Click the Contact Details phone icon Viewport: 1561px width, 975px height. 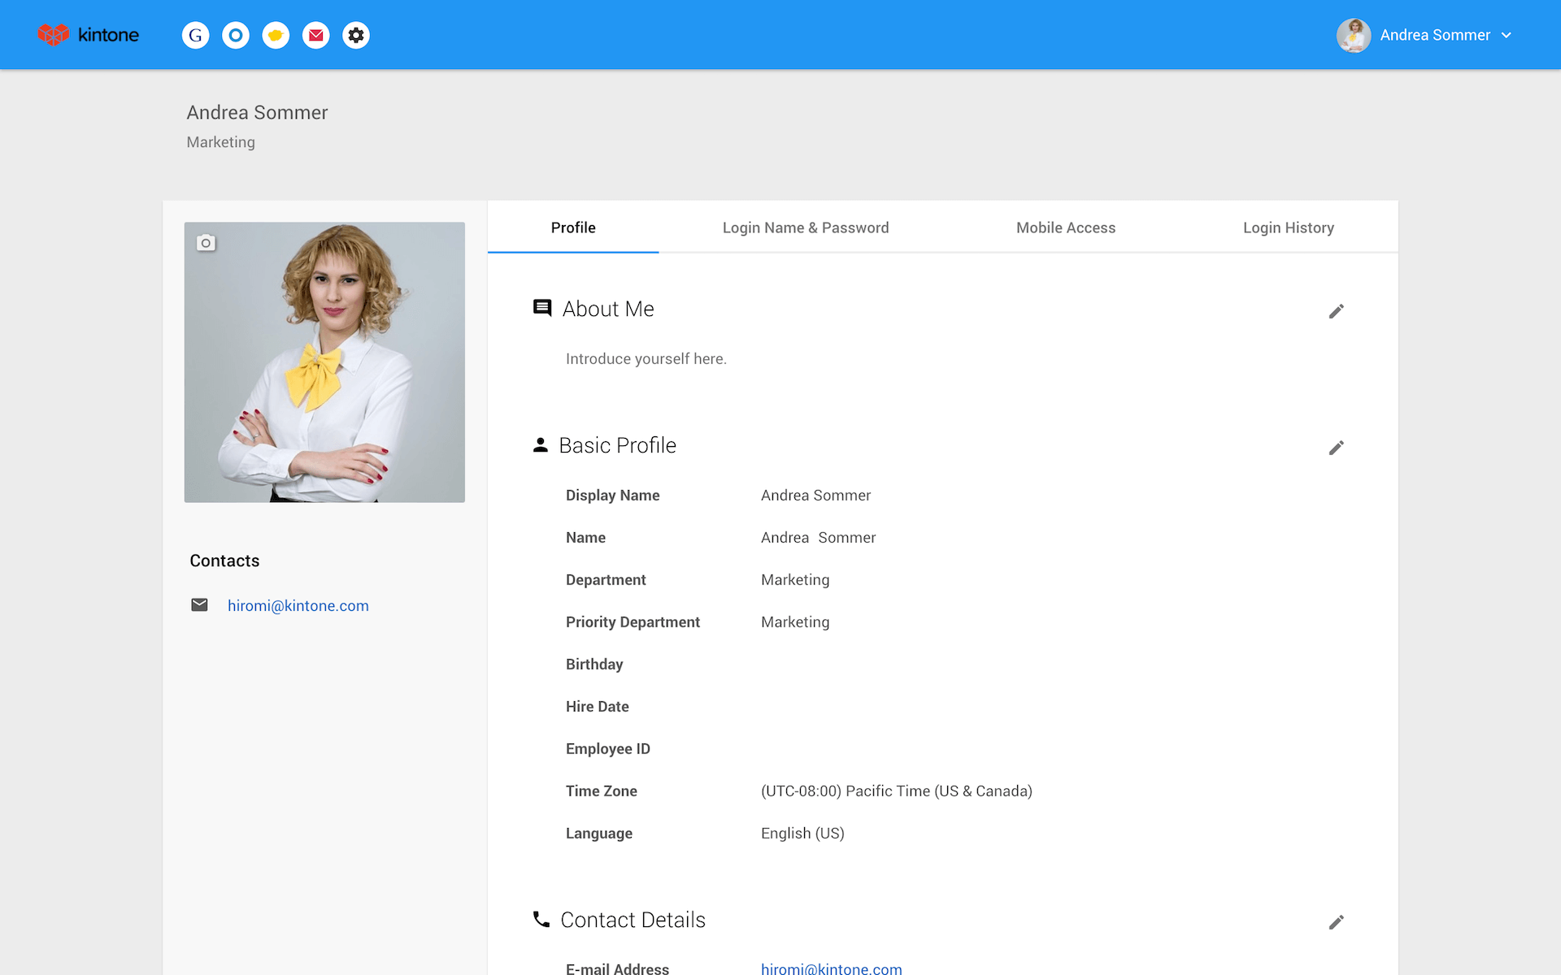pos(541,919)
